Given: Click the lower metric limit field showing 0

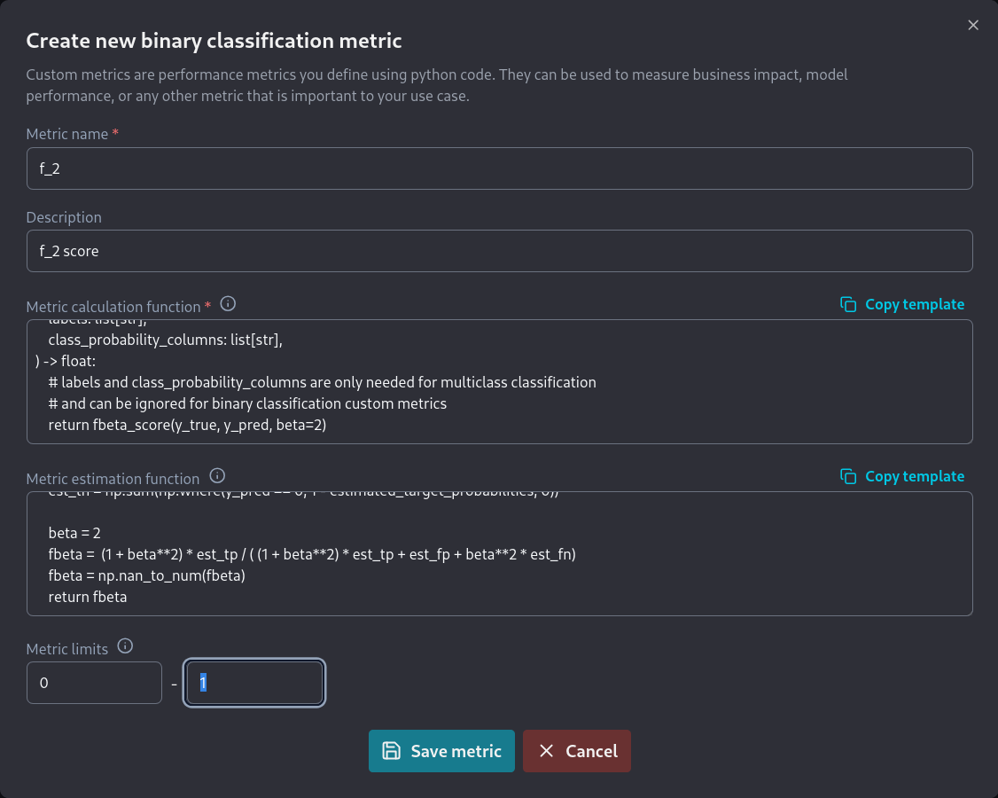Looking at the screenshot, I should [94, 683].
